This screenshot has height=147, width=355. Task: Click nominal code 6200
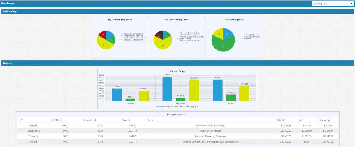click(100, 131)
